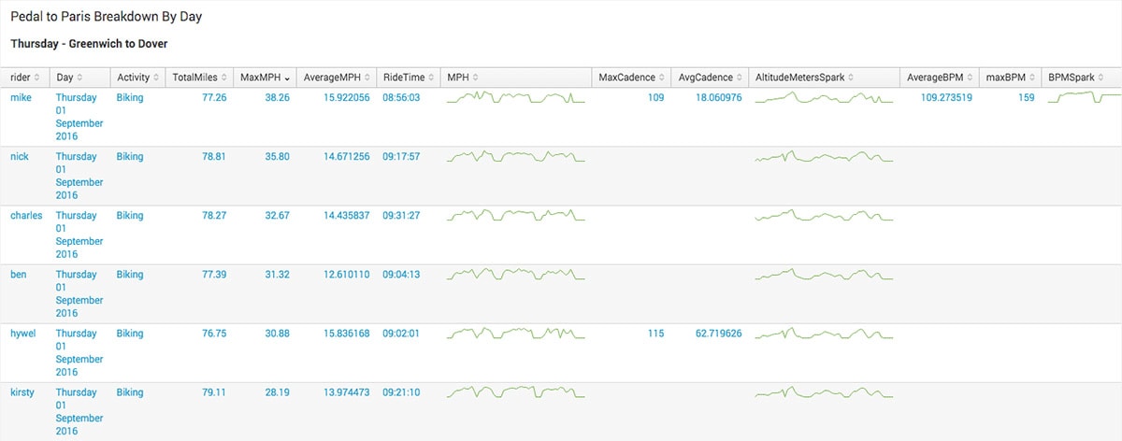Click charles's TotalMiles value 78.27

point(214,215)
